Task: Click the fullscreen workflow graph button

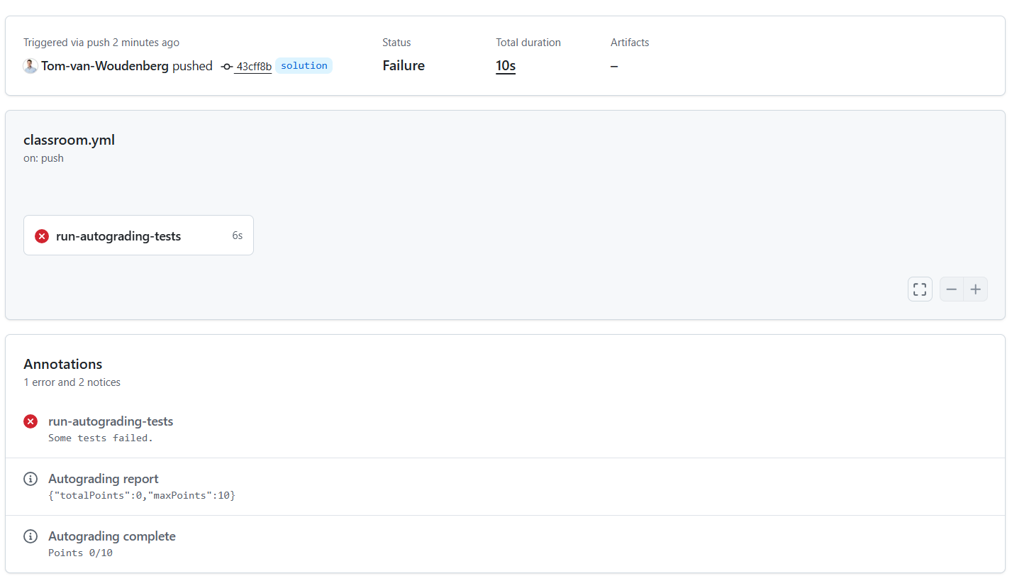Action: pos(920,289)
